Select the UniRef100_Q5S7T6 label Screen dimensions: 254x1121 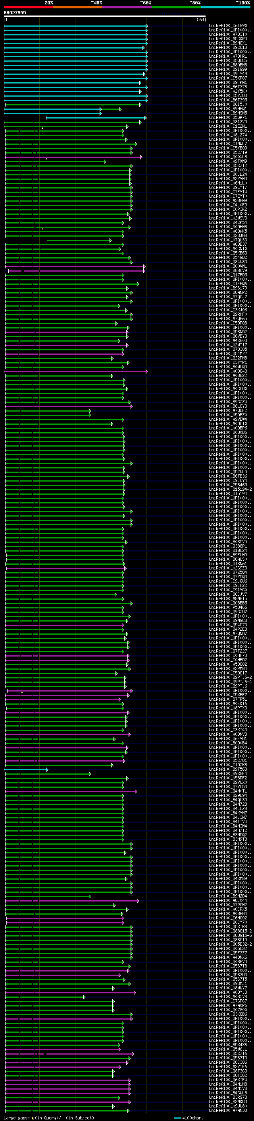[x=228, y=1053]
